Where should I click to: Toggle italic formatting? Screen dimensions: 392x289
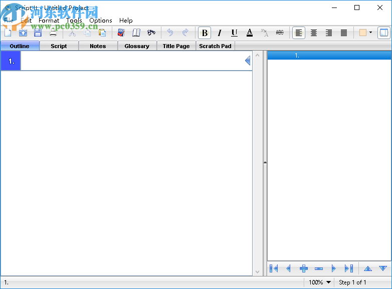point(219,33)
